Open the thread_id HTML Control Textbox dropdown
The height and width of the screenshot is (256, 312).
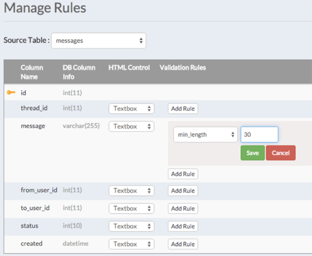click(132, 109)
